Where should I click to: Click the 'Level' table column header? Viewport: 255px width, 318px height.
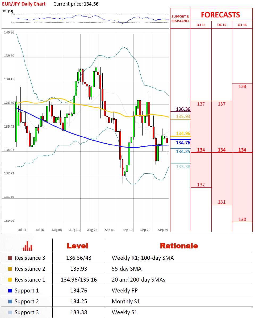(77, 246)
